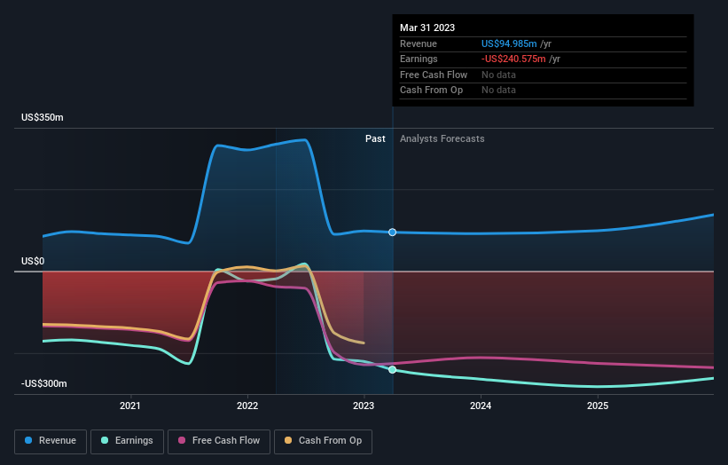
Task: Click the US$94.985m revenue value
Action: tap(509, 43)
